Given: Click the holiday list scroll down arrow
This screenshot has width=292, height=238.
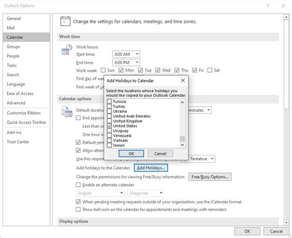Looking at the screenshot, I should [182, 145].
